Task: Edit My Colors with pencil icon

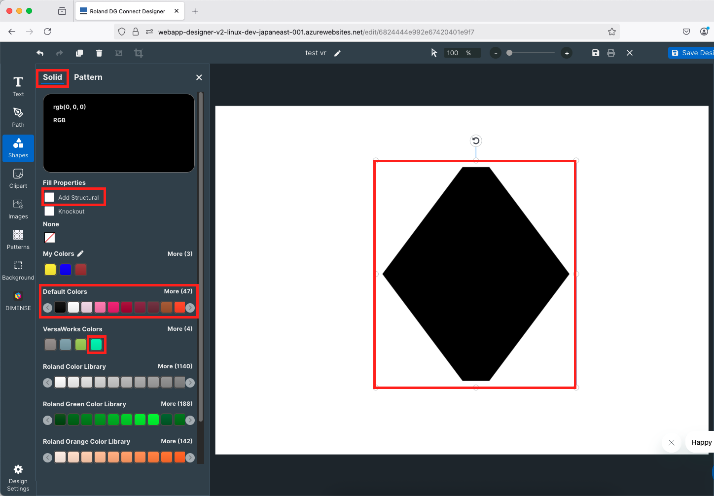Action: [x=80, y=253]
